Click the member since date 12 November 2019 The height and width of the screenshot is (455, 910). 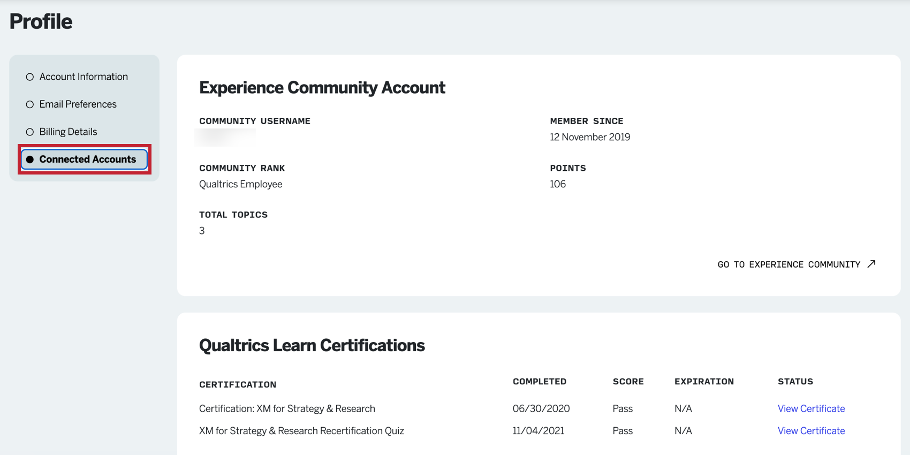[x=590, y=137]
